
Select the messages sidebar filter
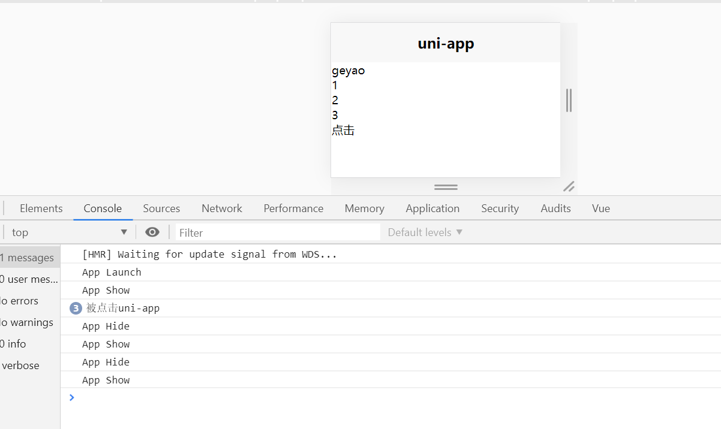[x=30, y=258]
